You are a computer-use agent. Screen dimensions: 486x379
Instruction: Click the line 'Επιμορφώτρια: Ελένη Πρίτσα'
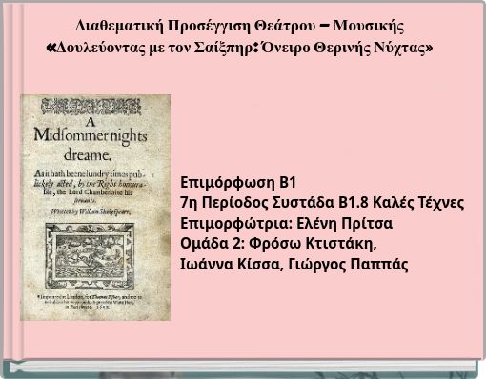pos(286,224)
